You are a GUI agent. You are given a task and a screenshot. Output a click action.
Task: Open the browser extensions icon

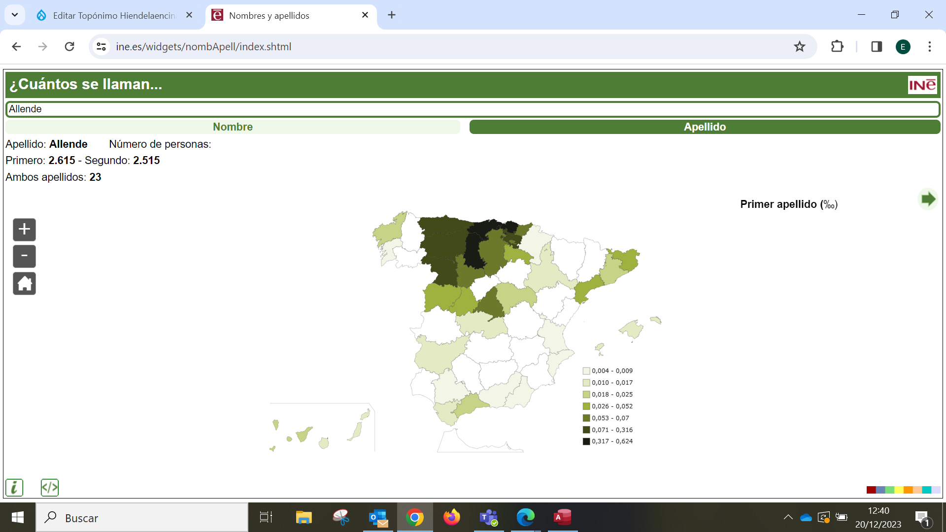coord(837,47)
